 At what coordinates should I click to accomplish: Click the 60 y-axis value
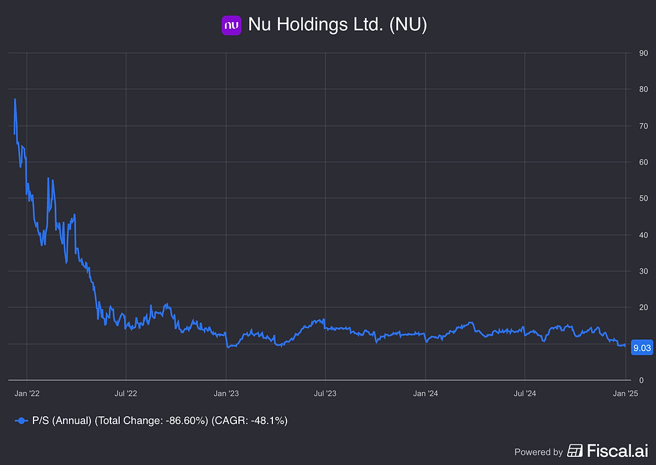click(x=643, y=162)
